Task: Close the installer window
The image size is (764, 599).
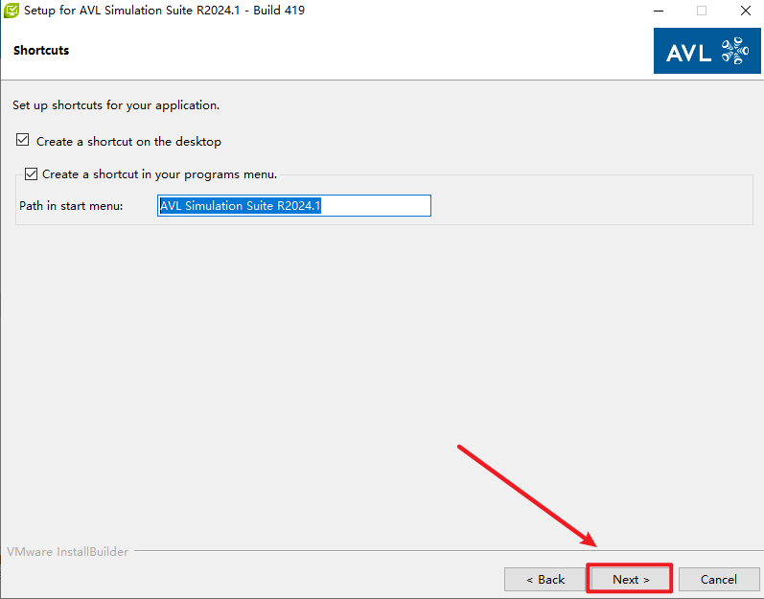Action: [745, 11]
